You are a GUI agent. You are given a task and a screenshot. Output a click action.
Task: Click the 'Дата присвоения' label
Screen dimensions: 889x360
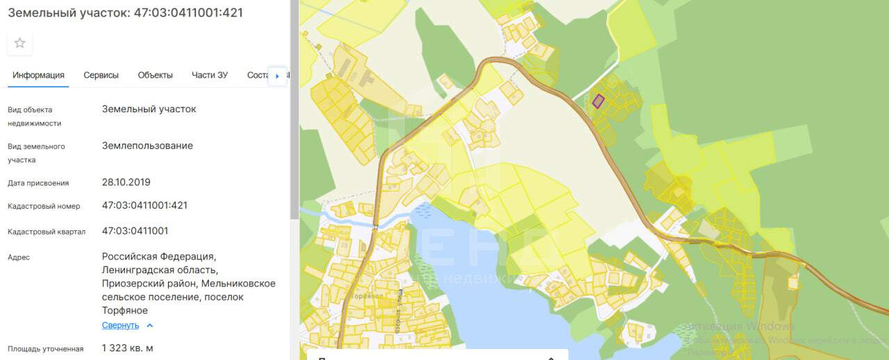[x=38, y=183]
